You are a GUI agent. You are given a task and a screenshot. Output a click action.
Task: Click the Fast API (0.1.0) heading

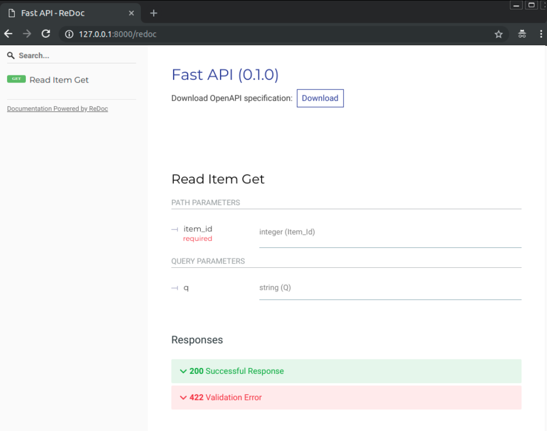coord(225,74)
